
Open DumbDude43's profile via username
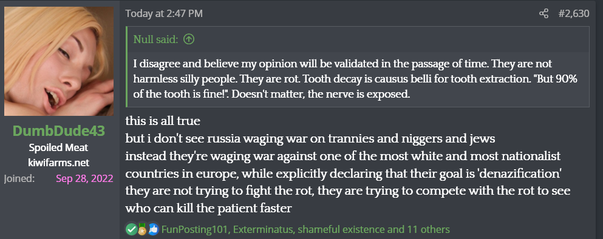point(59,130)
